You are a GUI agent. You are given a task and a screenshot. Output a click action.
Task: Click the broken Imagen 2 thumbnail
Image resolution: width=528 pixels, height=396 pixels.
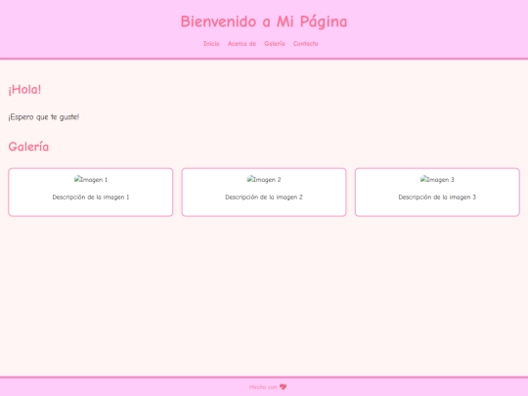264,180
